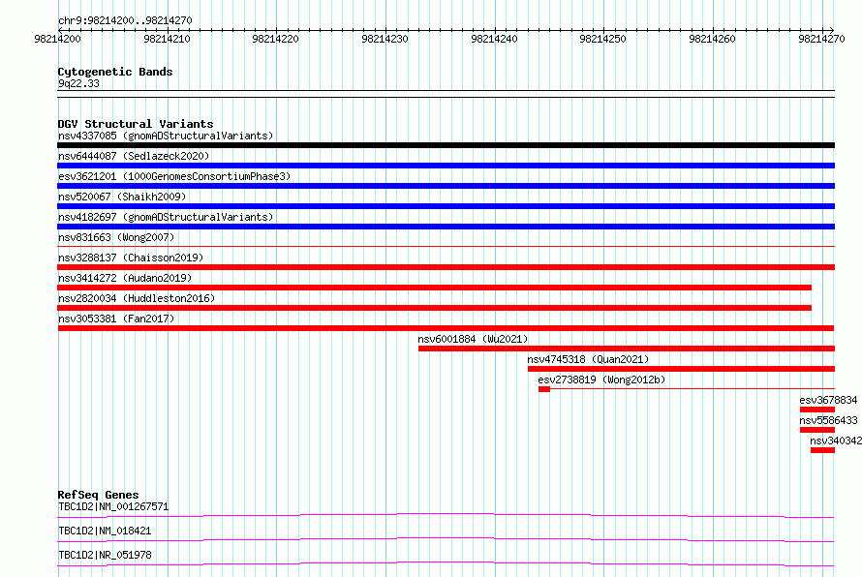The height and width of the screenshot is (577, 862).
Task: Open variant label nsv6001884 (Wu2021)
Action: tap(473, 339)
